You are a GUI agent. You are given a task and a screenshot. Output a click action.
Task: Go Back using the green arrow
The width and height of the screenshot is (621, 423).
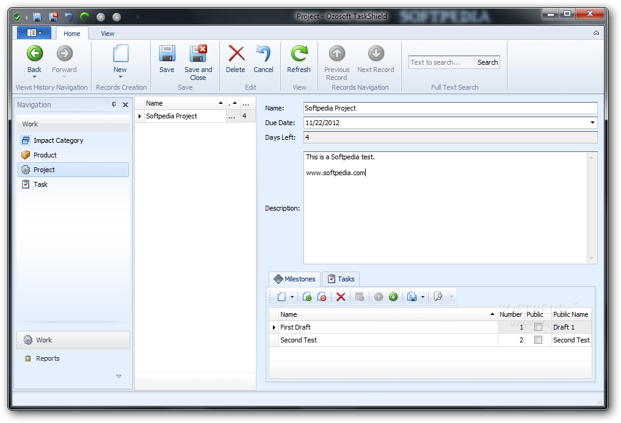(x=34, y=54)
